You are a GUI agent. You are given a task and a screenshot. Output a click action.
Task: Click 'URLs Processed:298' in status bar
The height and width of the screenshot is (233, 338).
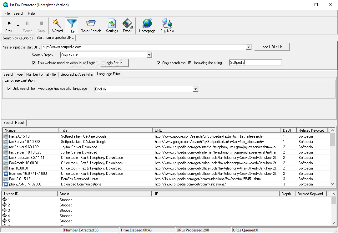click(x=204, y=230)
